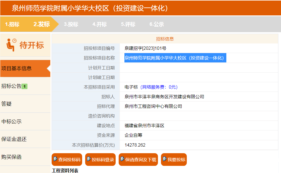Click agency 泉州市工程咨询中心有限公司
Viewport: 281px width, 173px height.
tap(153, 106)
